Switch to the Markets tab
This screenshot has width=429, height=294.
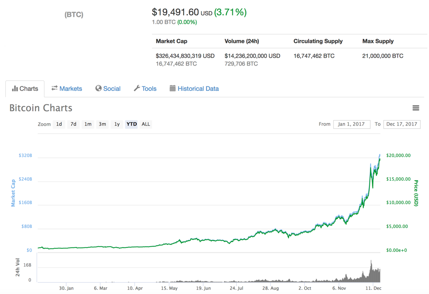pos(70,89)
